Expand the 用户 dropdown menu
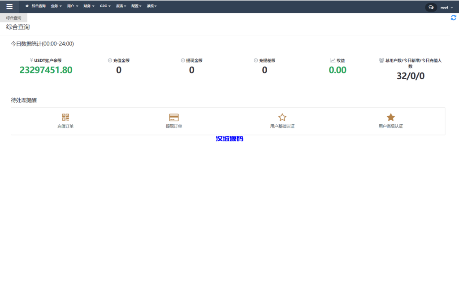Image resolution: width=459 pixels, height=283 pixels. click(x=73, y=7)
